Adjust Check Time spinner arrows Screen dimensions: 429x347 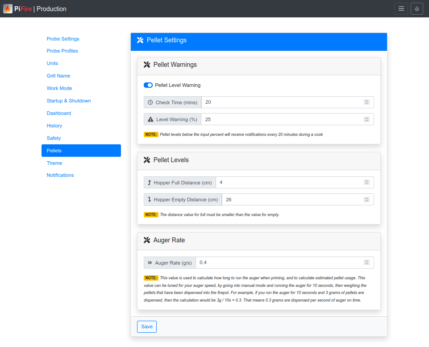coord(367,102)
